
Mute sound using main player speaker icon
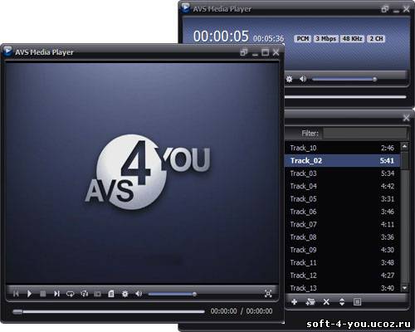coord(139,294)
